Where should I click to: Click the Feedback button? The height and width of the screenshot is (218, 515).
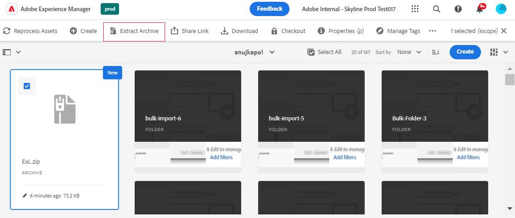(270, 9)
